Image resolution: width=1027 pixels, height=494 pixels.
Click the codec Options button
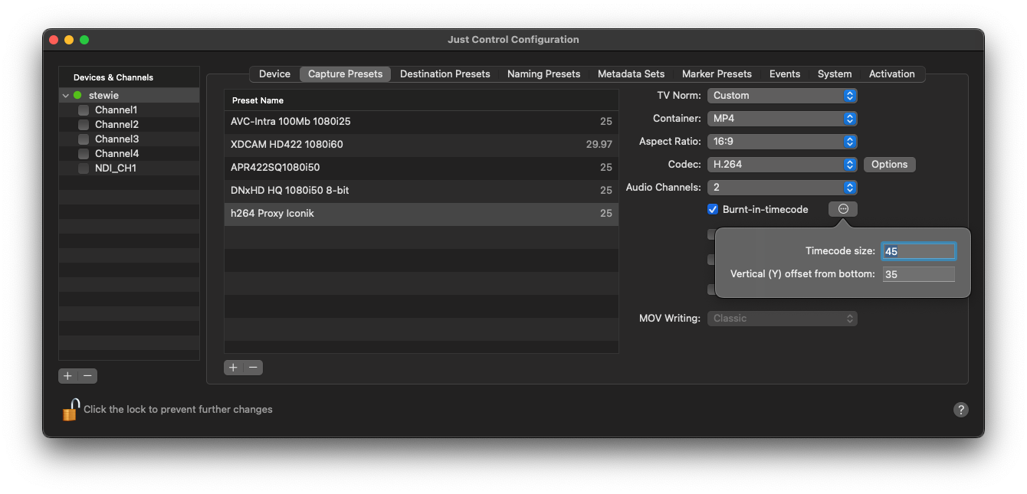(890, 165)
